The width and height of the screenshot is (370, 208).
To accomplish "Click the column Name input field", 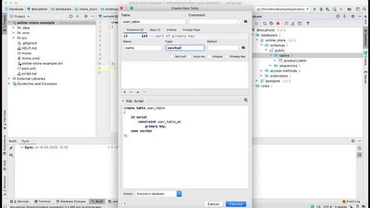I will [x=143, y=48].
